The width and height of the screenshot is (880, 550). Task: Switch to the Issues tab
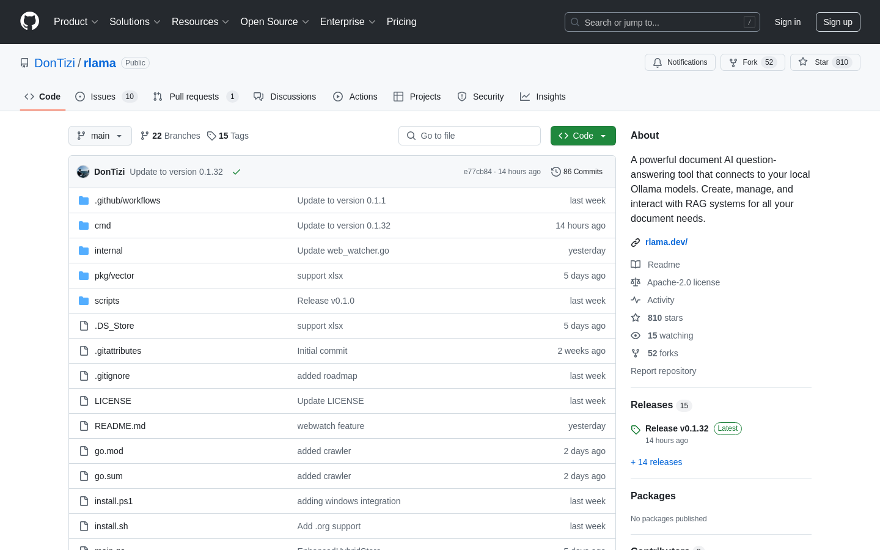(106, 97)
